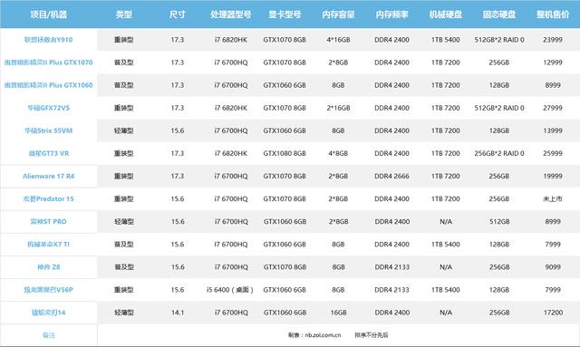
Task: Click the 256GB*2 RAID 0 SSD cell
Action: [x=499, y=153]
